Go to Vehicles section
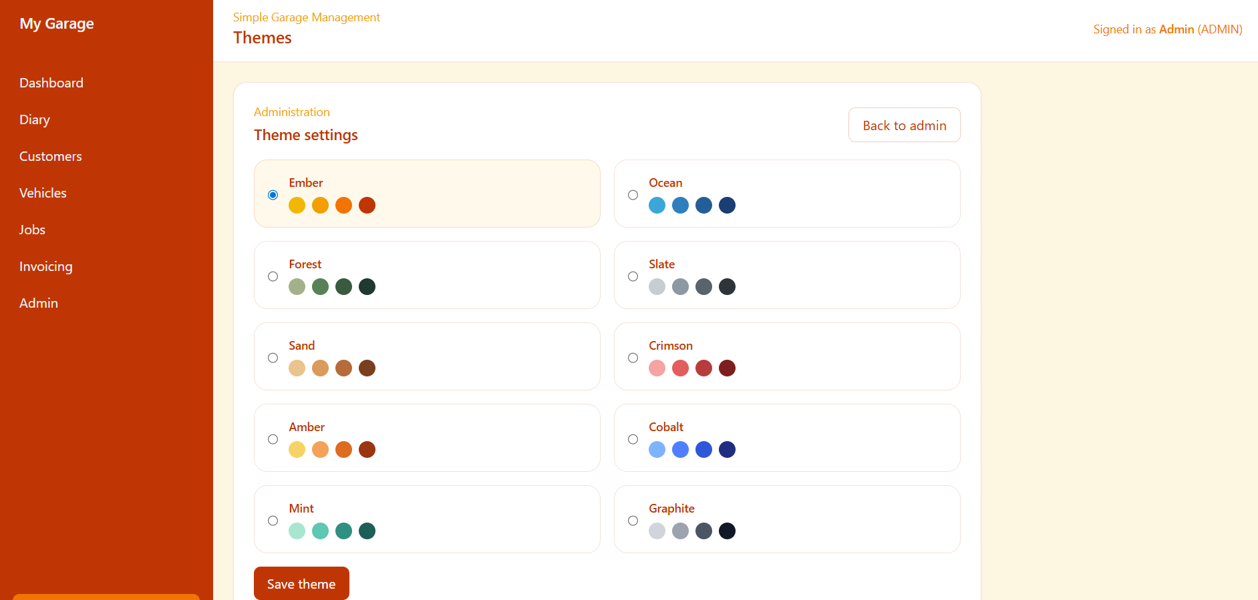Image resolution: width=1258 pixels, height=600 pixels. pyautogui.click(x=43, y=193)
